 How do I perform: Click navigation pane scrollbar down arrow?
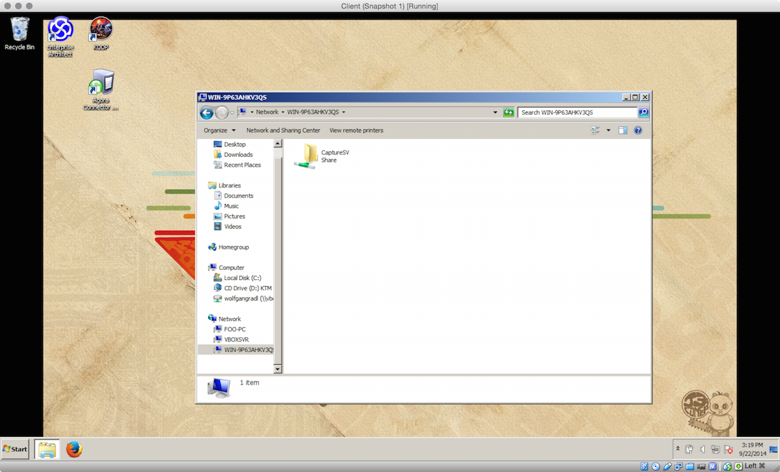tap(278, 369)
